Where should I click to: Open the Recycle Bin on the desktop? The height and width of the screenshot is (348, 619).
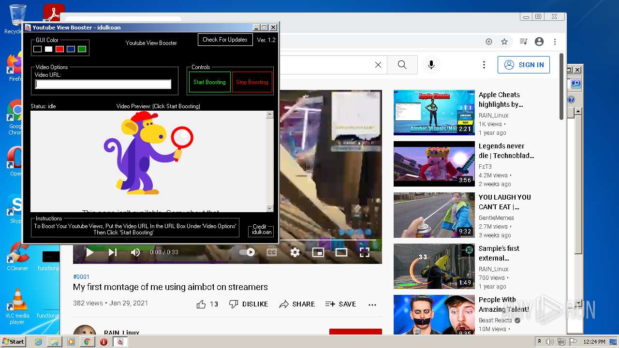pyautogui.click(x=16, y=19)
